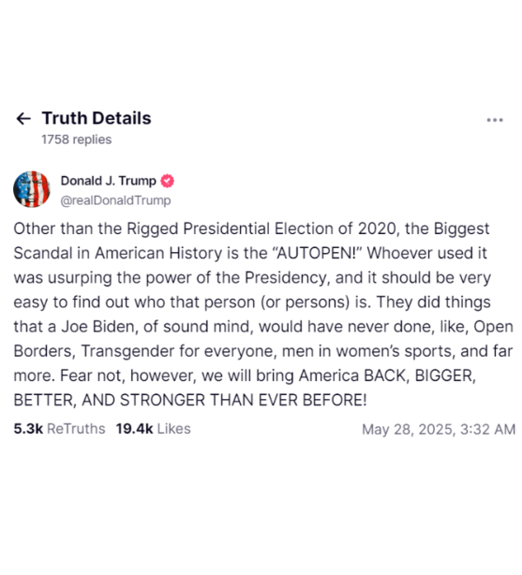The height and width of the screenshot is (575, 522).
Task: Click the @realDonaldTrump handle
Action: tap(116, 201)
